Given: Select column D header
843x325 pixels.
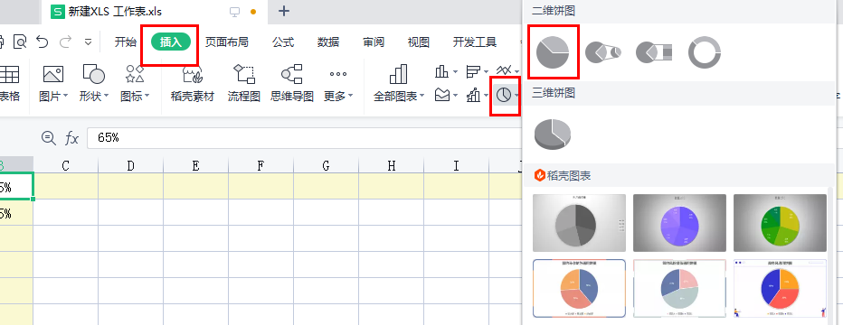Looking at the screenshot, I should [x=130, y=165].
